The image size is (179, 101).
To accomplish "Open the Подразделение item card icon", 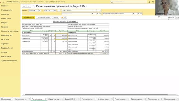I will [100, 14].
